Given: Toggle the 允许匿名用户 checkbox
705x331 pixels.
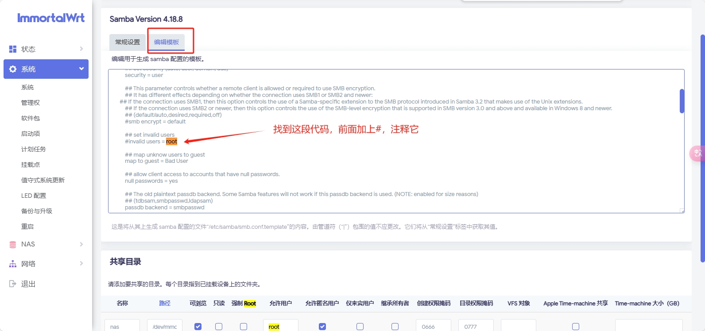Looking at the screenshot, I should 322,327.
